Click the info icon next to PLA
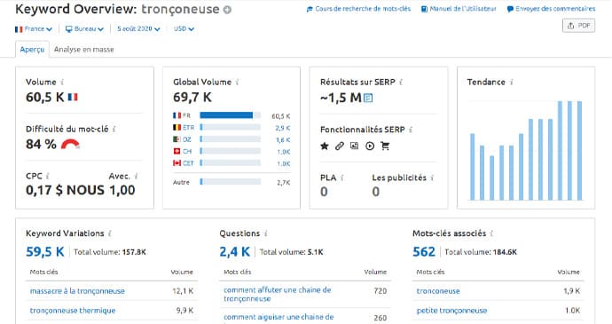The width and height of the screenshot is (612, 324). point(341,178)
